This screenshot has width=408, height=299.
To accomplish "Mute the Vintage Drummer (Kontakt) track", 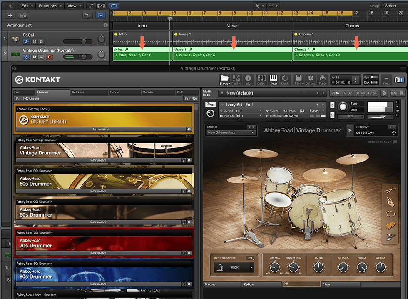I will click(x=35, y=57).
